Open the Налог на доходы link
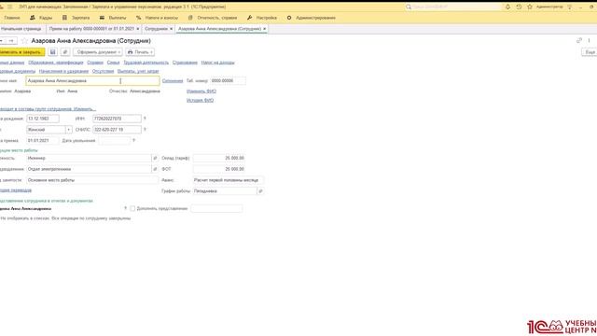Image resolution: width=597 pixels, height=336 pixels. tap(217, 63)
